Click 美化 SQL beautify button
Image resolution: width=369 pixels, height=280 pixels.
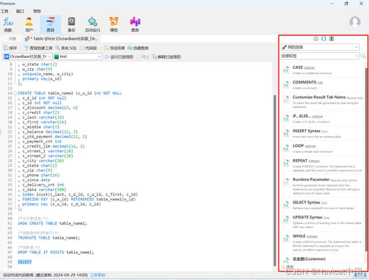pyautogui.click(x=66, y=48)
